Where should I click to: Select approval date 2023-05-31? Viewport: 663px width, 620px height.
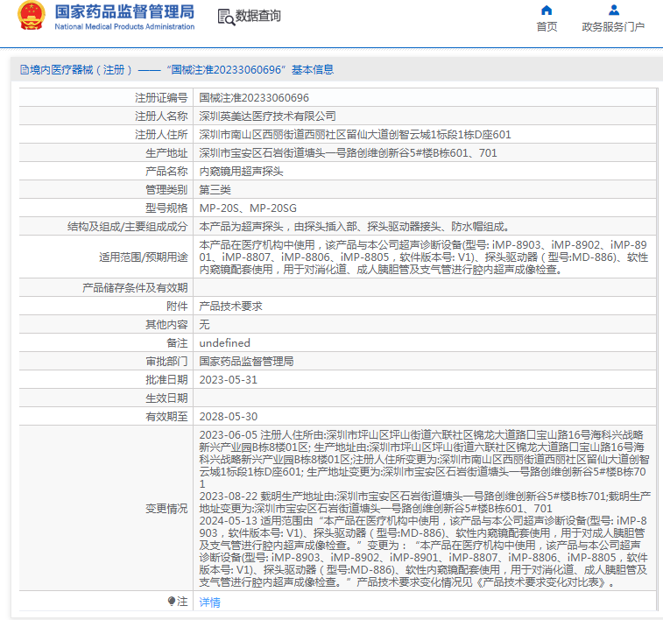click(229, 380)
